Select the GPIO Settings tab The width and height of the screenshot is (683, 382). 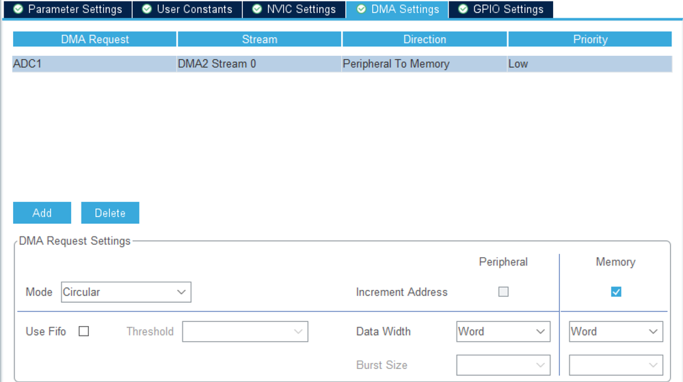point(501,9)
